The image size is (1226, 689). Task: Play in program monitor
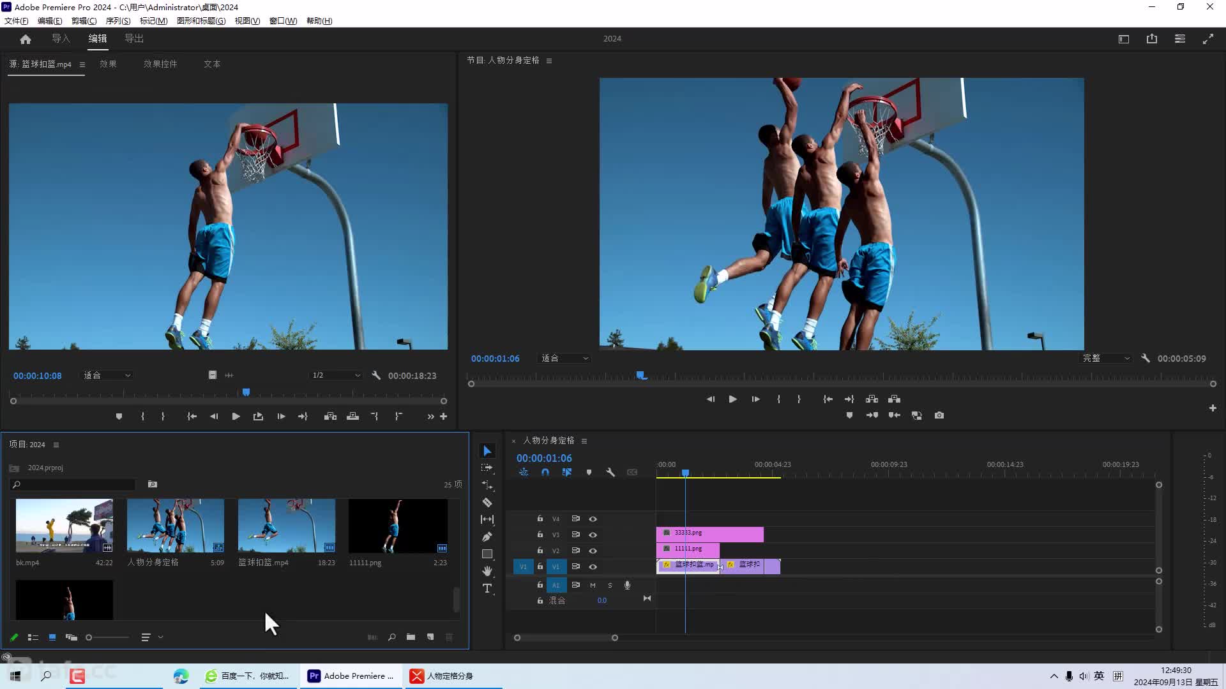(732, 399)
